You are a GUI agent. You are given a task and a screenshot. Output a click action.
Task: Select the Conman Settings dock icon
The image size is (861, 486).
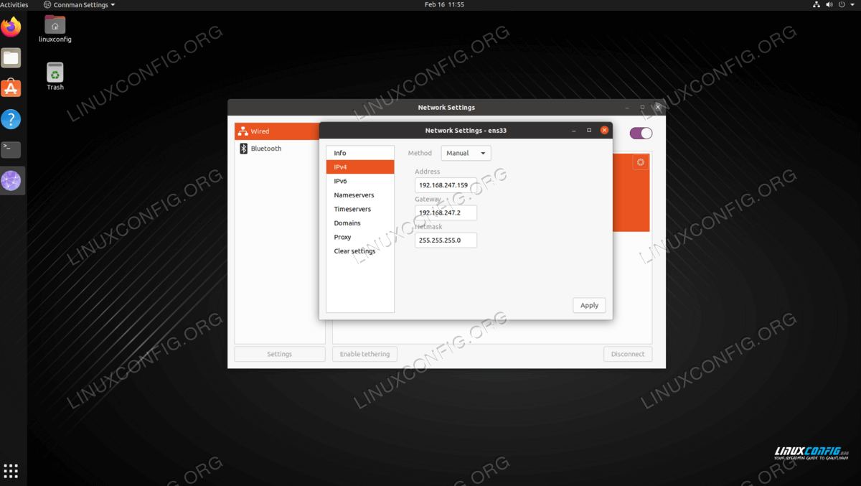point(11,181)
